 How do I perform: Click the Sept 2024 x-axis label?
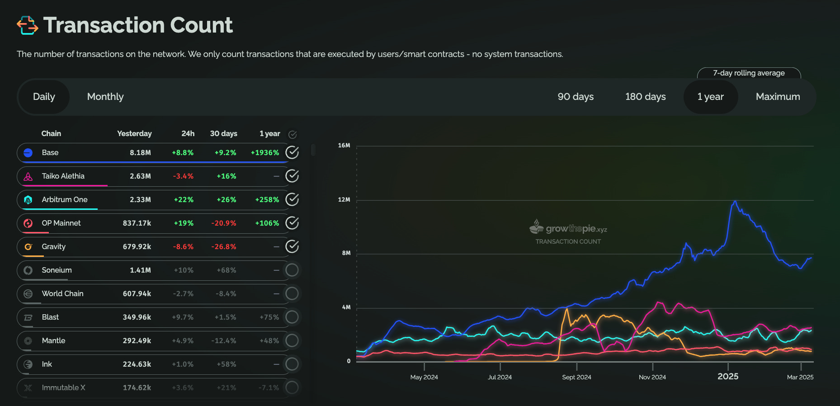click(x=576, y=377)
